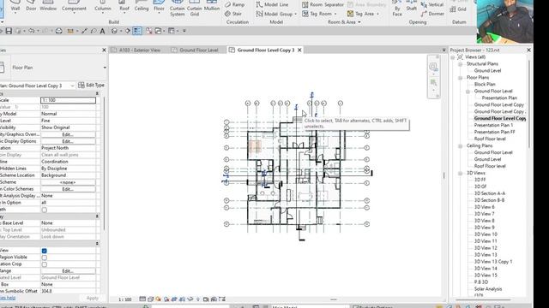Select the Shaft opening tool
This screenshot has width=549, height=308.
(412, 6)
